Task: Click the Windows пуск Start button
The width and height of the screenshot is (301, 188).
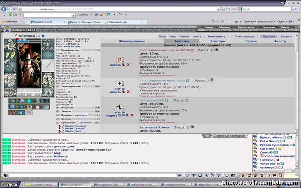Action: tap(10, 185)
